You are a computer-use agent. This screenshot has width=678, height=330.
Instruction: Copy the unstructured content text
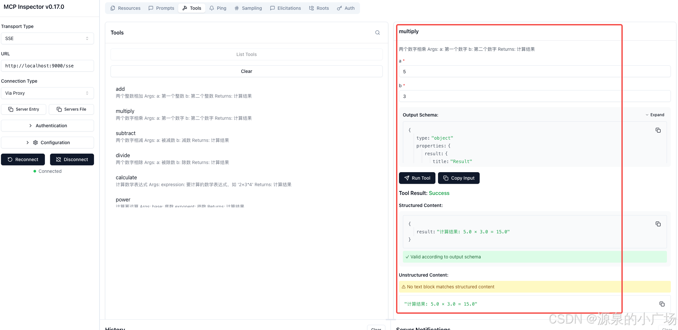(662, 304)
